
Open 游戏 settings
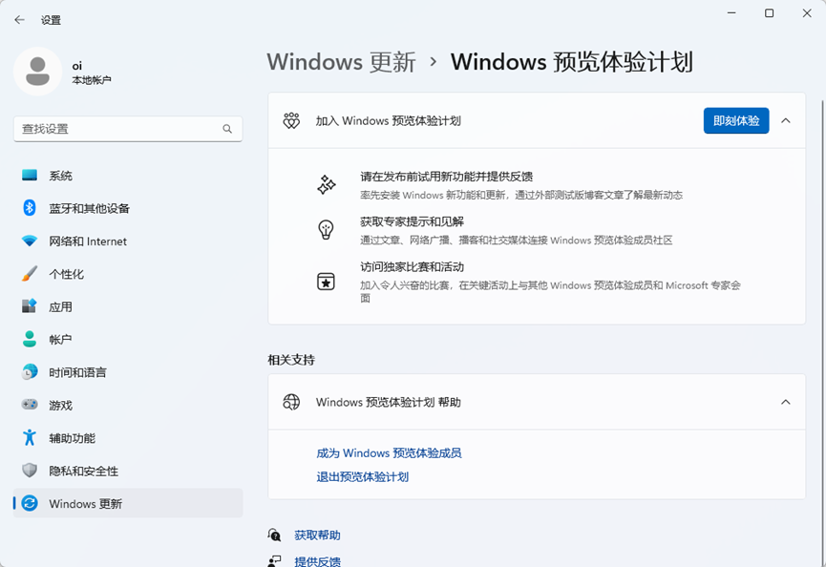click(128, 405)
